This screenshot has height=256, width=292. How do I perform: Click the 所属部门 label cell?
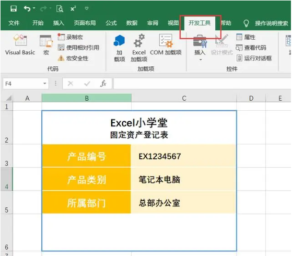87,202
